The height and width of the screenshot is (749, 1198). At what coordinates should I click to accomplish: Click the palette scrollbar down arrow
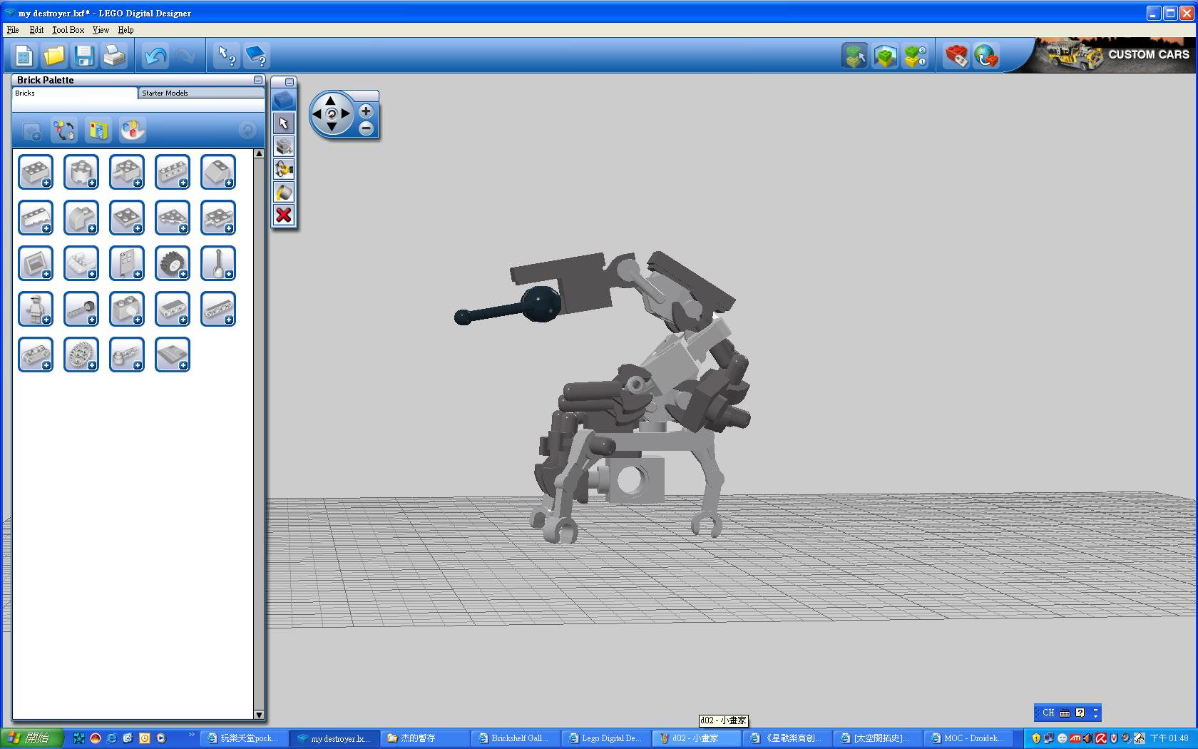(259, 714)
